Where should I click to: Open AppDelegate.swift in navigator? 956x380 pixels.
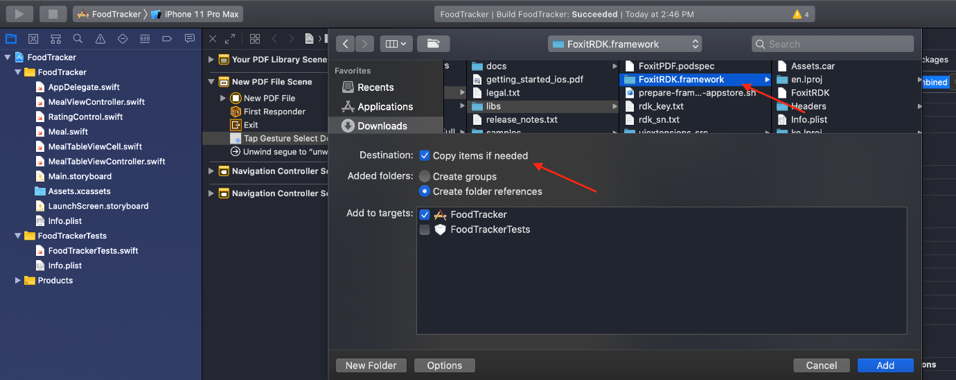pyautogui.click(x=84, y=87)
